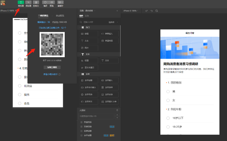
Task: Expand the 表单容器 tree node
Action: coord(81,135)
